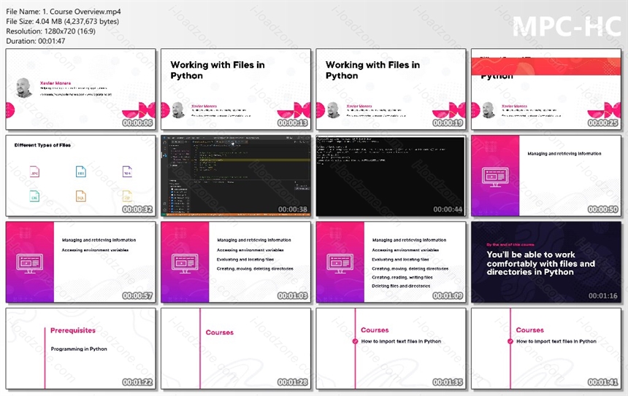Choose the thumbnail marked 00:01:09
Image resolution: width=628 pixels, height=396 pixels.
point(391,262)
